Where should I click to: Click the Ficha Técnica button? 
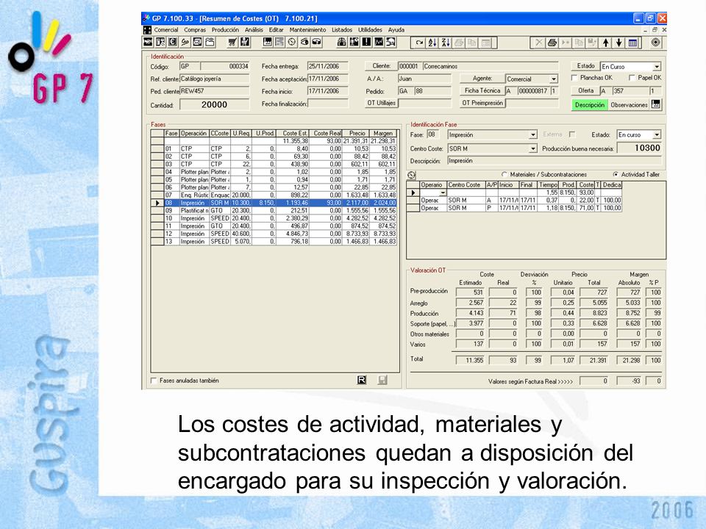482,90
